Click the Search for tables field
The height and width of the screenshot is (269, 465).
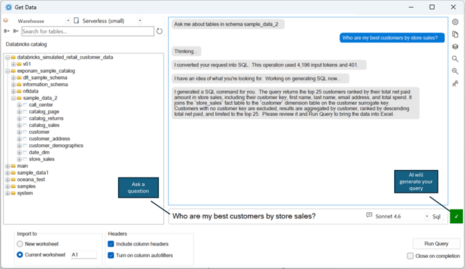pos(87,31)
